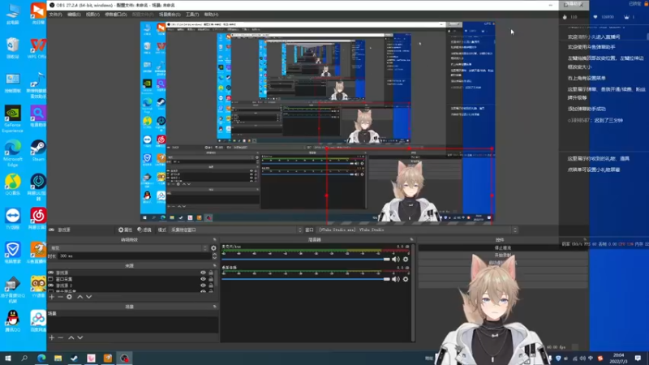This screenshot has width=649, height=365.
Task: Open the 窗口 VTube Studio window dropdown
Action: tap(417, 230)
